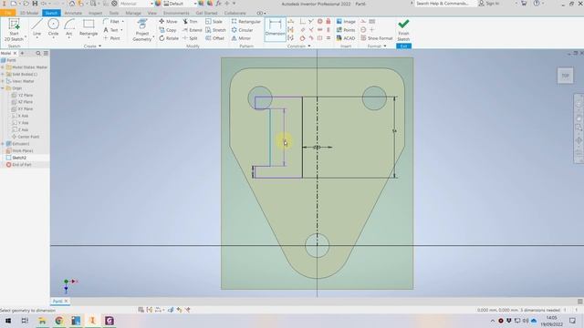Switch to Environments tab
The image size is (584, 328).
pyautogui.click(x=176, y=13)
